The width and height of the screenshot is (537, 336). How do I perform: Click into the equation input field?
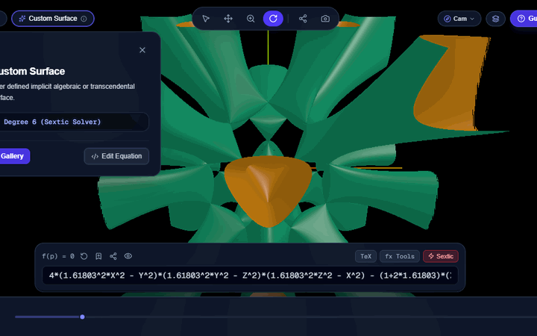250,276
